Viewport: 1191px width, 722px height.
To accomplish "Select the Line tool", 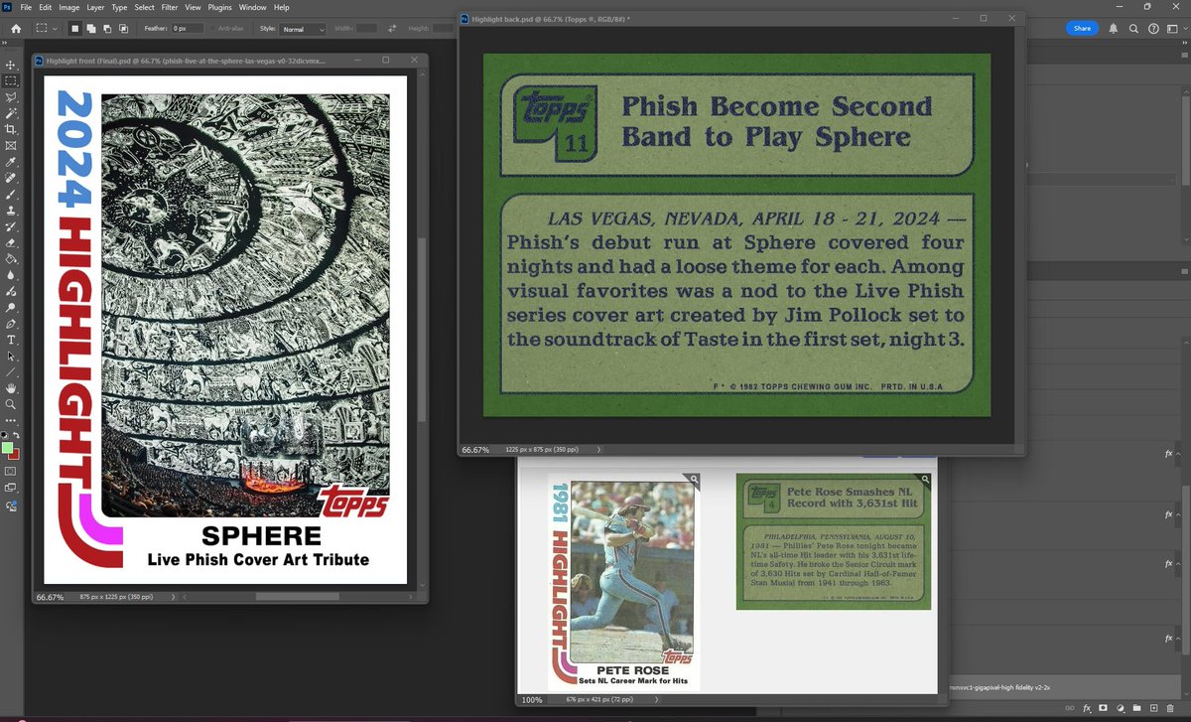I will (11, 371).
